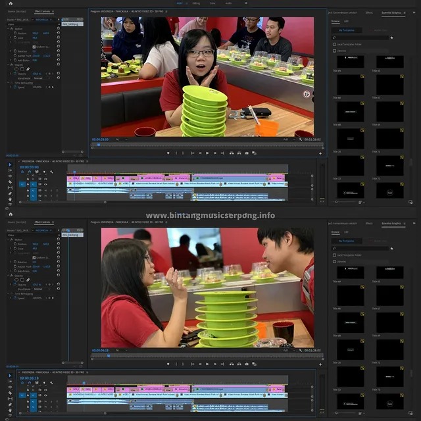Select the Razor tool in the top timeline
The width and height of the screenshot is (421, 421).
pos(10,180)
